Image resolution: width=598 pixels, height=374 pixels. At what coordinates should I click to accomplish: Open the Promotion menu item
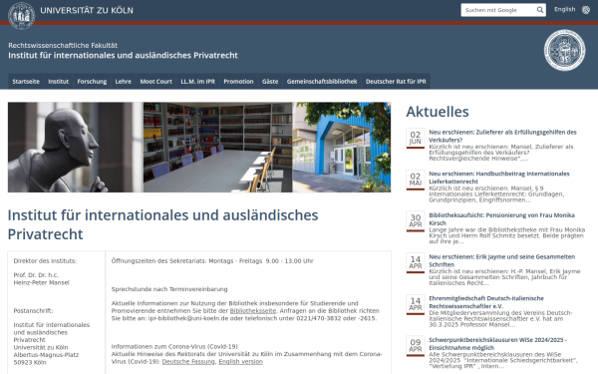point(238,82)
